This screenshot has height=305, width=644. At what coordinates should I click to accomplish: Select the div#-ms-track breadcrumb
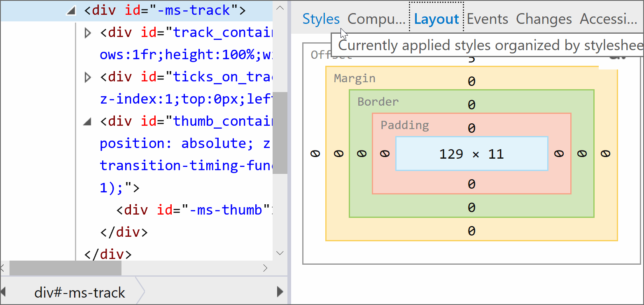pyautogui.click(x=79, y=293)
